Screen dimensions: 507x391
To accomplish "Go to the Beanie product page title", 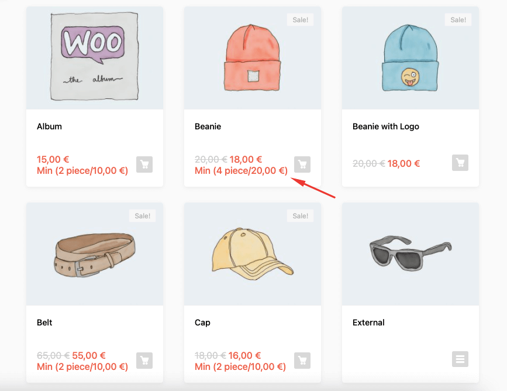I will tap(208, 126).
